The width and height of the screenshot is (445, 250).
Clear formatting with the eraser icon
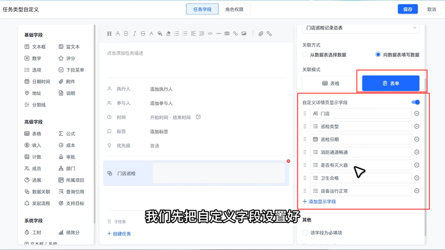point(168,34)
